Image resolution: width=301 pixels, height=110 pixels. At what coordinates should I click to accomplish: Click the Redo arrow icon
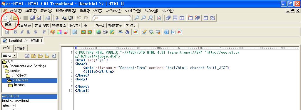pyautogui.click(x=86, y=18)
